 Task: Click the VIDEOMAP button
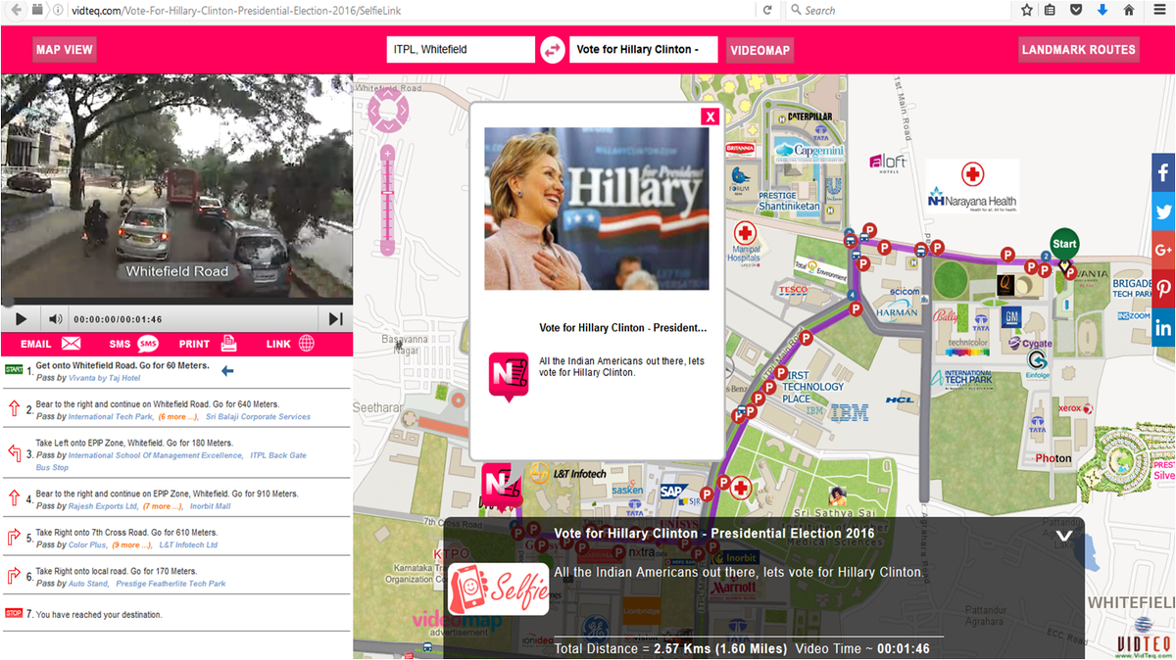(759, 49)
